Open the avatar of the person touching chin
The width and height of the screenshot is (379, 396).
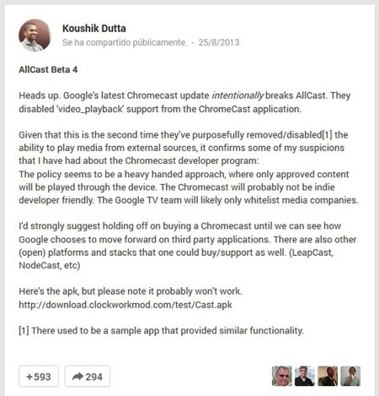(x=350, y=376)
